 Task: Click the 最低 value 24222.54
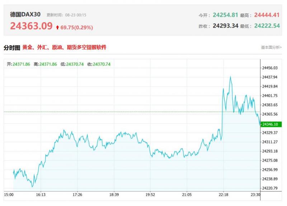point(267,26)
